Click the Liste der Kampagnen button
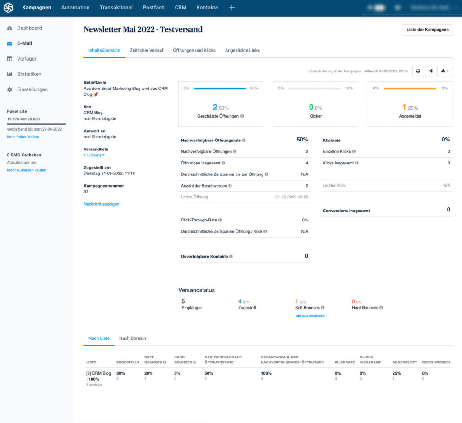This screenshot has height=423, width=462. click(x=427, y=30)
